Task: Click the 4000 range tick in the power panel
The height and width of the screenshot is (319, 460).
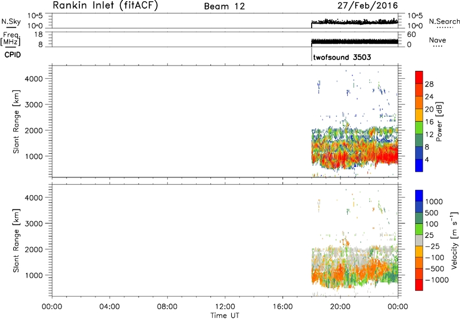Action: (34, 79)
